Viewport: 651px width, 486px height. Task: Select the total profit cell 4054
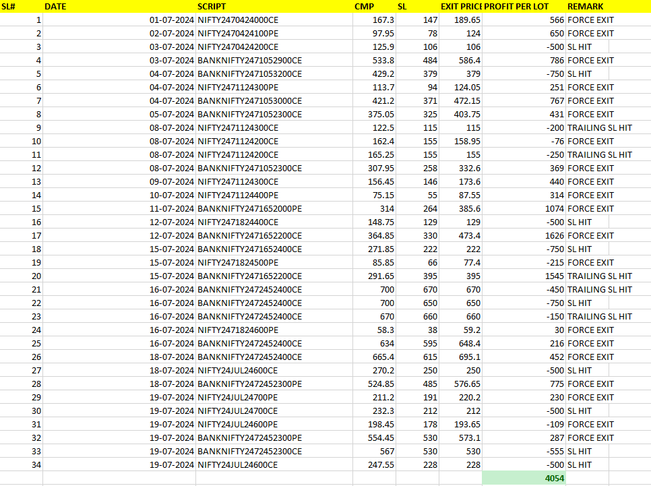pyautogui.click(x=524, y=478)
